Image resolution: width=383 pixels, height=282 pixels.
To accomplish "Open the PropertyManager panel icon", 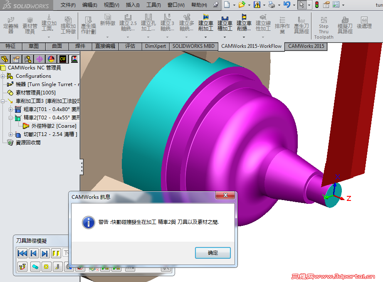I will coord(16,59).
